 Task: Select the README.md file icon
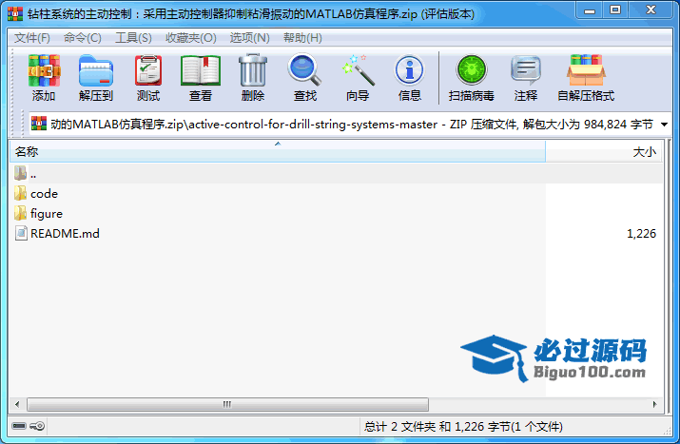pyautogui.click(x=21, y=233)
